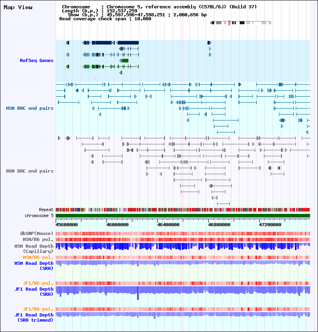This screenshot has height=332, width=318.
Task: Click the red position marker on chromosome ideogram
Action: (x=229, y=23)
